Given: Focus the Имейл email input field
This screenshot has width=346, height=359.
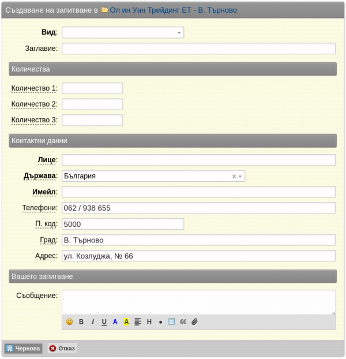Looking at the screenshot, I should [198, 192].
